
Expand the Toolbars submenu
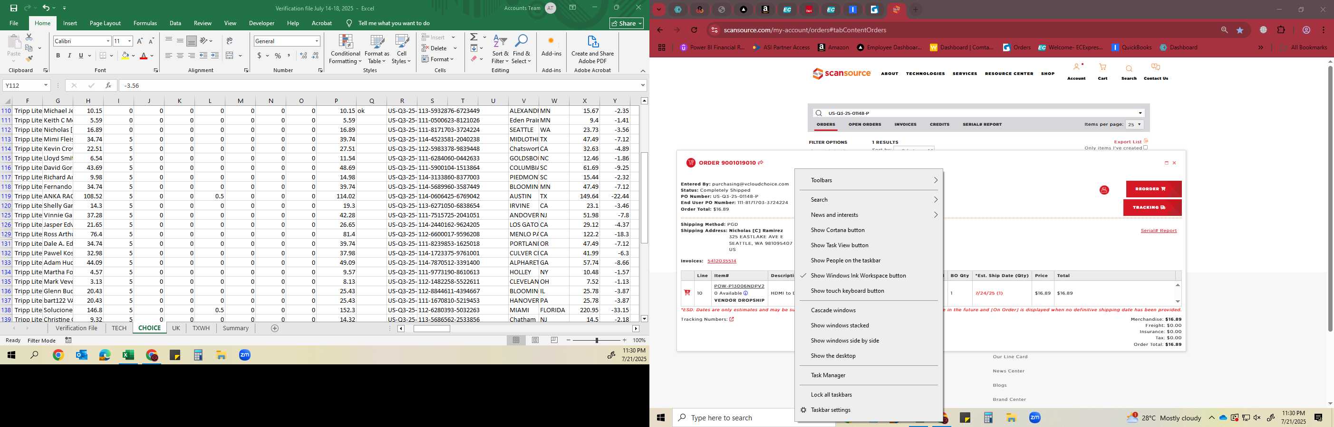[x=869, y=180]
